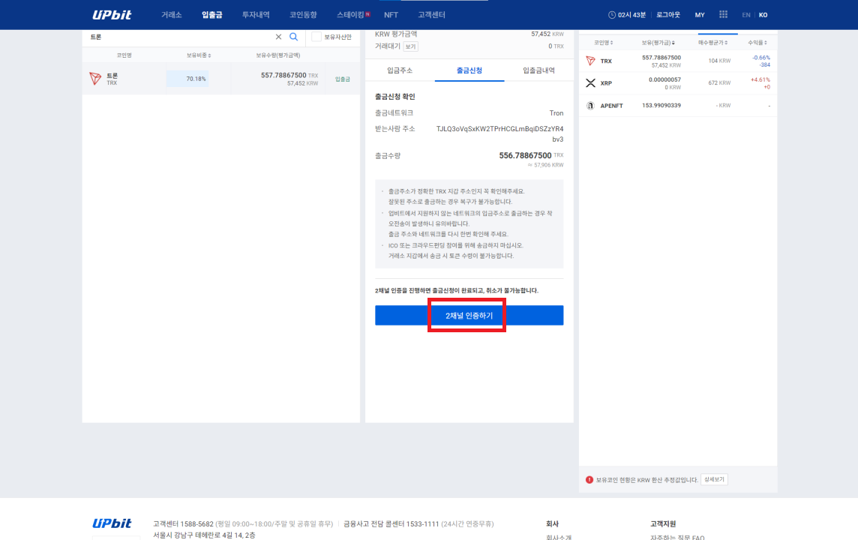The width and height of the screenshot is (858, 540).
Task: Open the 거래소 menu
Action: point(171,15)
